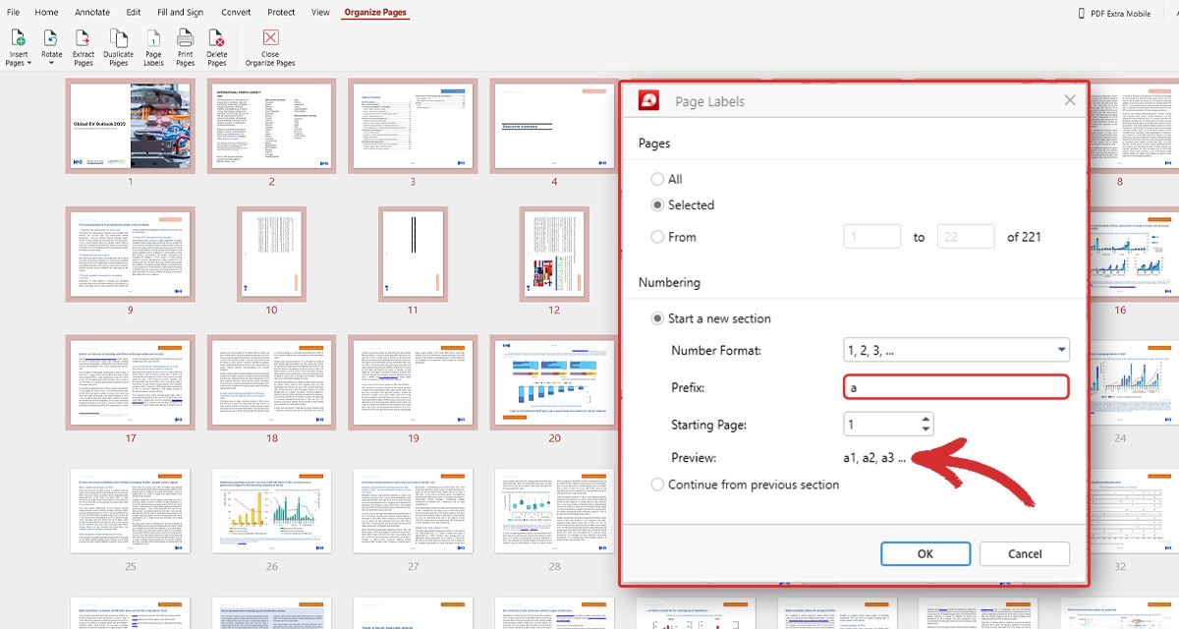Open the File menu
Viewport: 1179px width, 629px height.
click(x=14, y=13)
